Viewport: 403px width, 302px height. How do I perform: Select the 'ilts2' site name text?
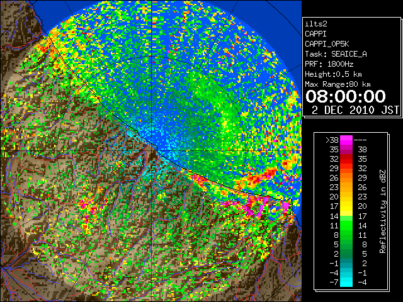316,24
